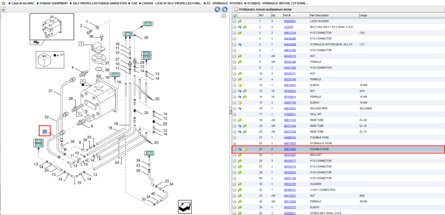
Task: Open 'CHX' breadcrumb level
Action: (134, 4)
